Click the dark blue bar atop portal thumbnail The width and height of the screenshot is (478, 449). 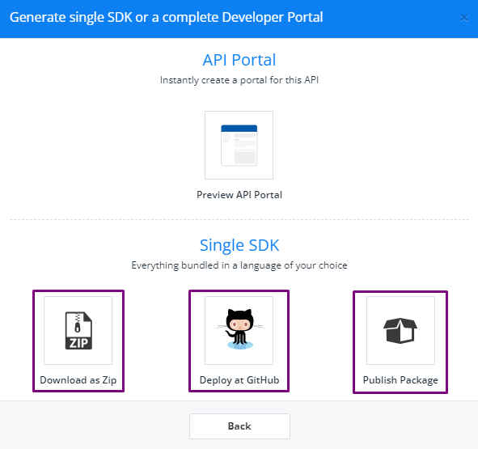(239, 129)
